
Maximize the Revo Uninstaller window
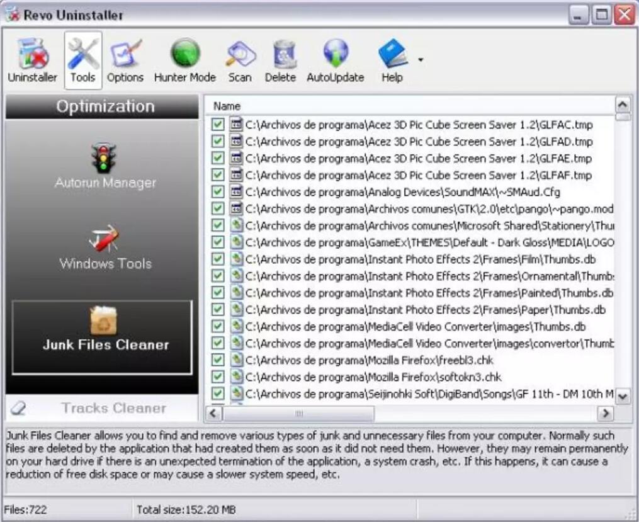click(x=601, y=14)
